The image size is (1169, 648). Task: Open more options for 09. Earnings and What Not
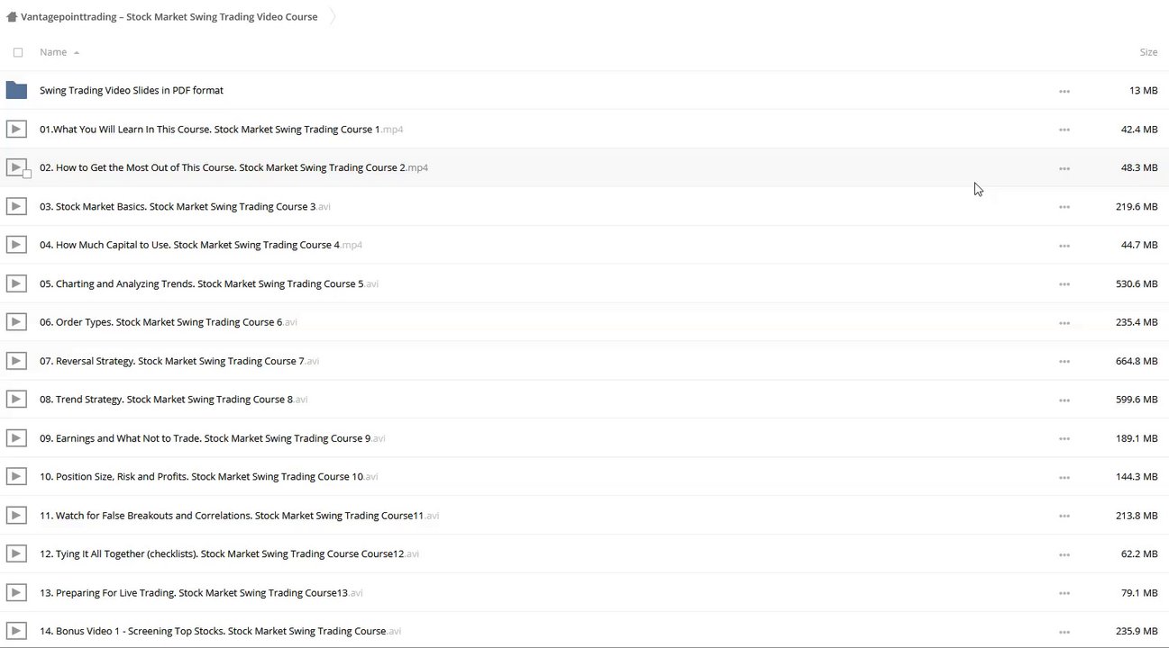click(x=1064, y=439)
